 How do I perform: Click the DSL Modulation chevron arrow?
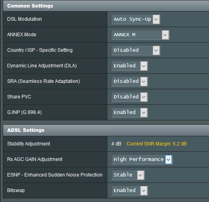(x=156, y=19)
